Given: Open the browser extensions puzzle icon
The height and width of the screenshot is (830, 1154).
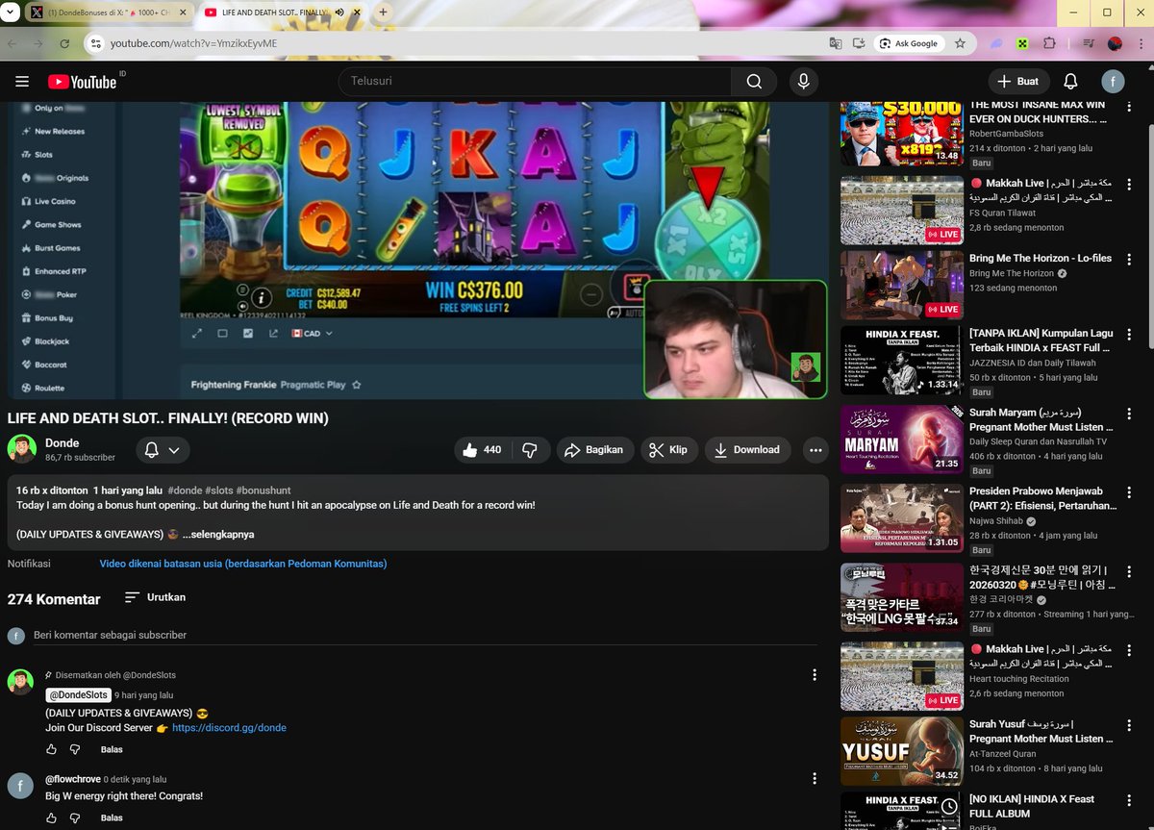Looking at the screenshot, I should click(x=1049, y=43).
